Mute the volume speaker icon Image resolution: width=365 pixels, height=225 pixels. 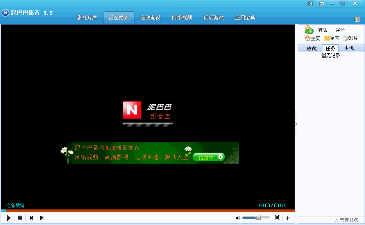(238, 218)
